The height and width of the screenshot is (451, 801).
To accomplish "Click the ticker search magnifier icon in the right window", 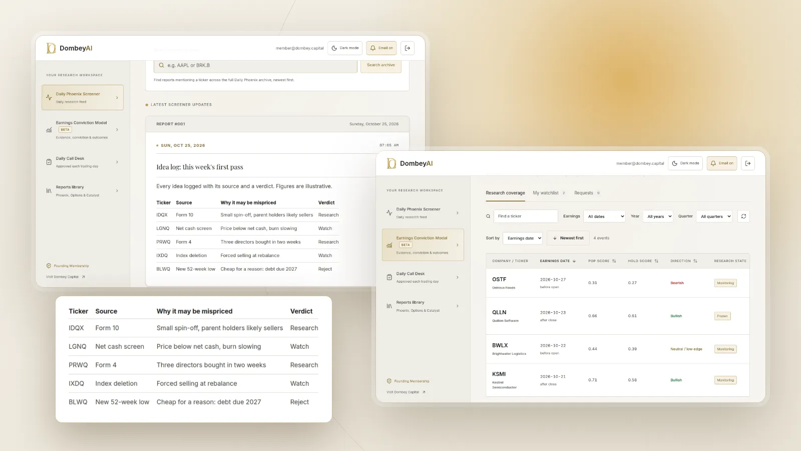I will click(x=488, y=216).
